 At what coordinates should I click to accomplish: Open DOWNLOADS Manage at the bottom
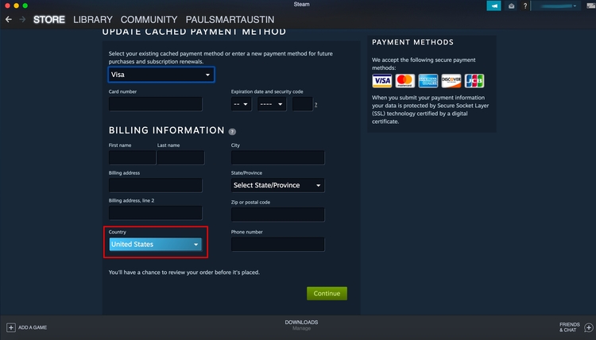[x=301, y=325]
